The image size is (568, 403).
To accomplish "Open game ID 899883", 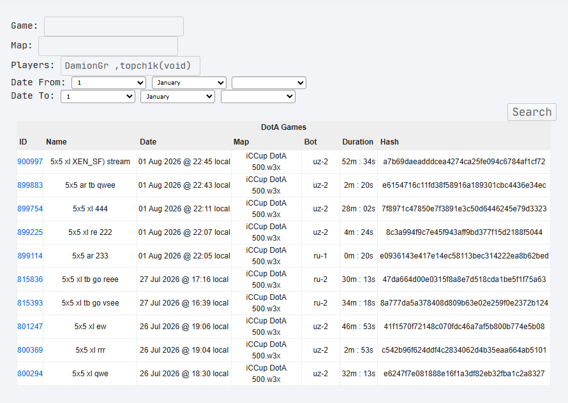I will tap(30, 185).
